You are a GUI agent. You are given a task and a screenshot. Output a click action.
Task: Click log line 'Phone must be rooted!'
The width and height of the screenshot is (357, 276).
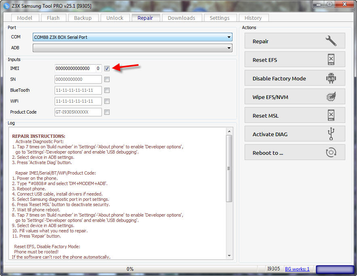point(36,252)
